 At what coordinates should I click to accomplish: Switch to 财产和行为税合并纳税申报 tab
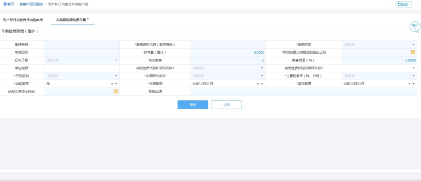(23, 19)
